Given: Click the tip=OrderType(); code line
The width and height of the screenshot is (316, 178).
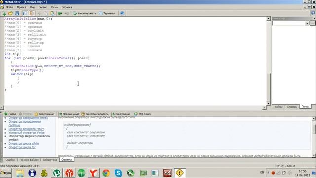Looking at the screenshot, I should [x=28, y=70].
